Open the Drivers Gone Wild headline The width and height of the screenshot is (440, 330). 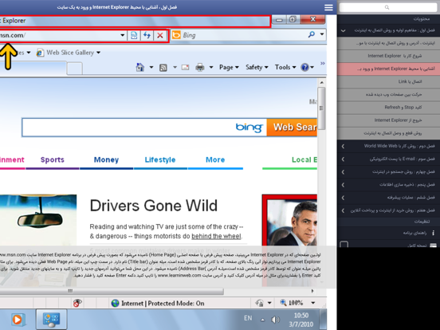[154, 206]
